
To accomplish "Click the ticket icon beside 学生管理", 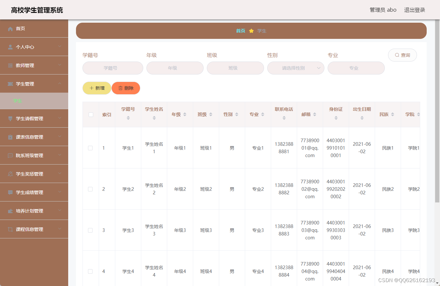I will coord(10,84).
